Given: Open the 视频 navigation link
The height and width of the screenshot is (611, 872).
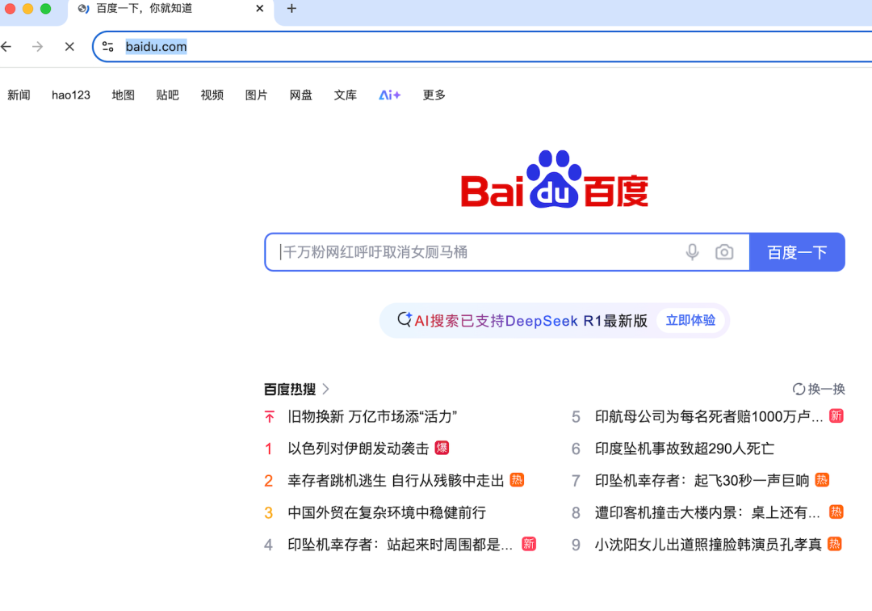Looking at the screenshot, I should [212, 95].
